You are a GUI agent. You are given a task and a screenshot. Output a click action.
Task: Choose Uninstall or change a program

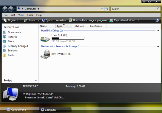coord(88,20)
